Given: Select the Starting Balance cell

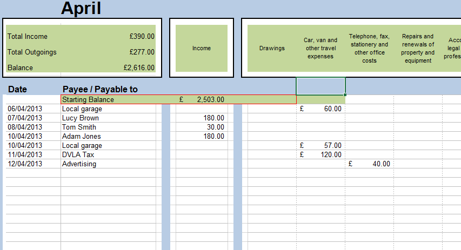Looking at the screenshot, I should [x=88, y=99].
